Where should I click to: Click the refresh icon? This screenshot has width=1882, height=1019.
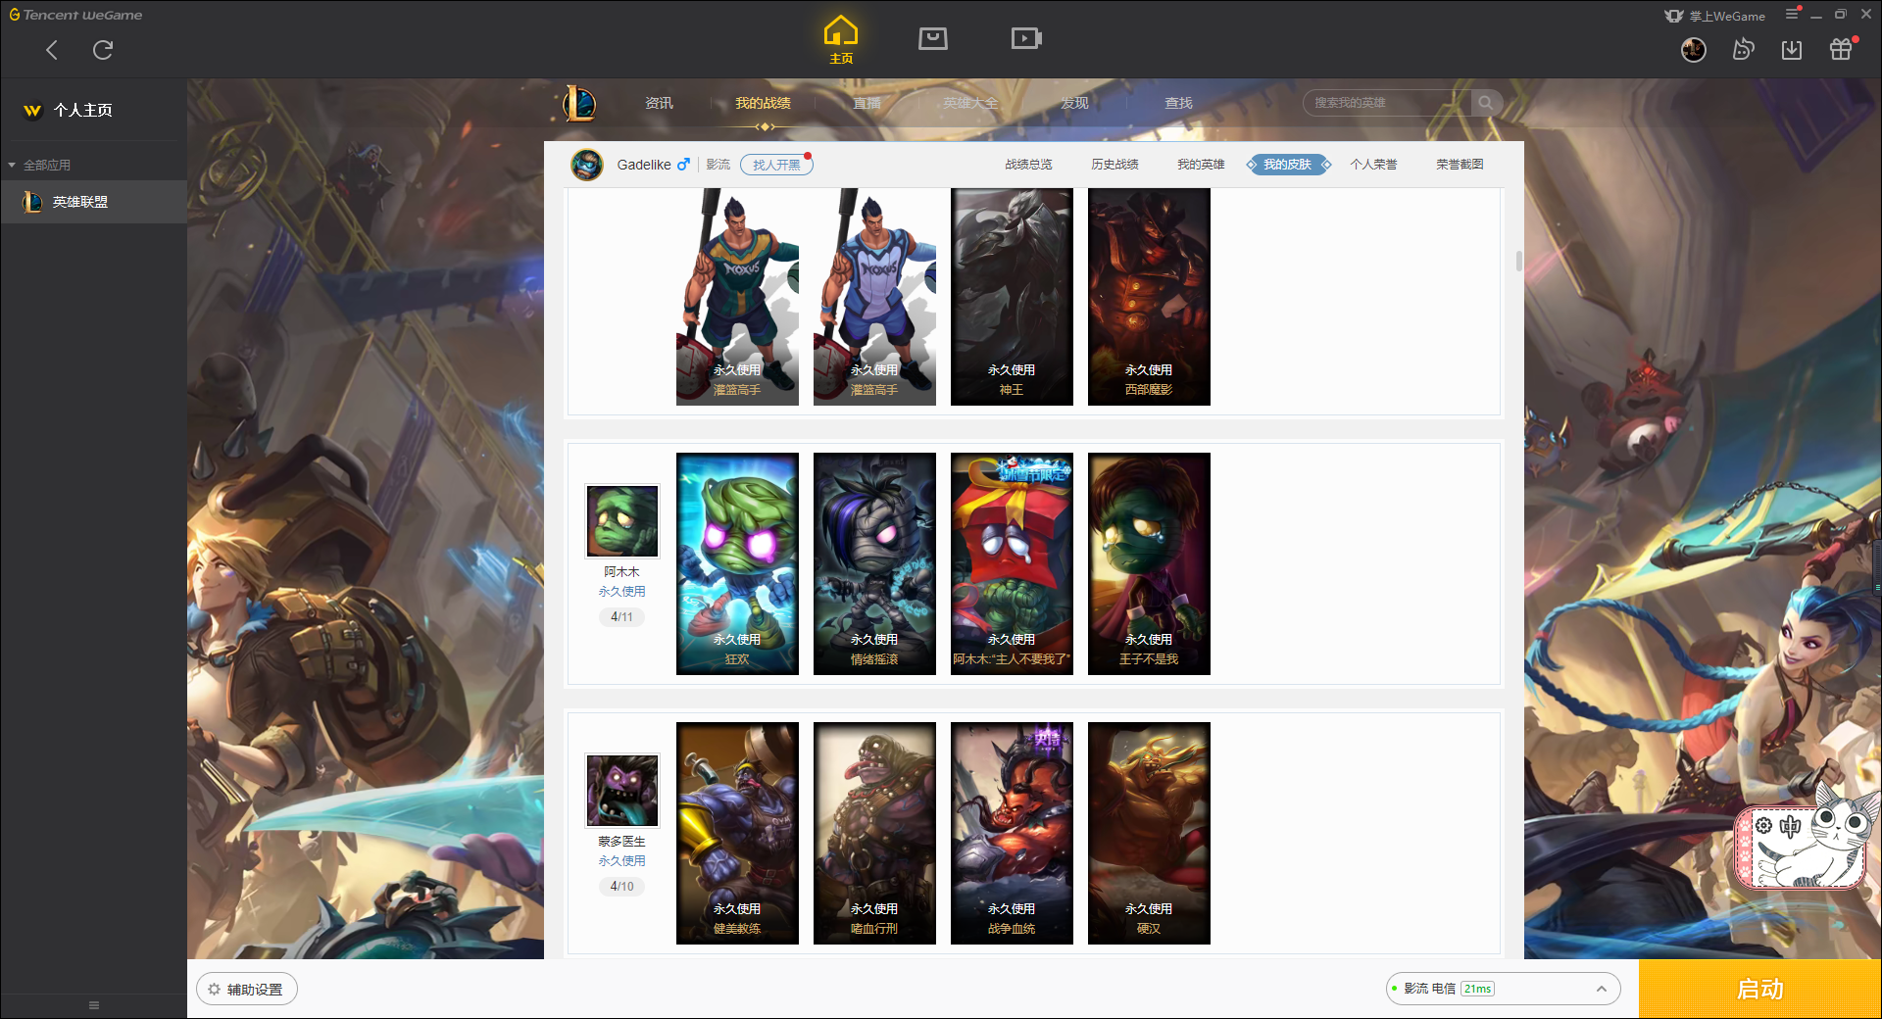(x=103, y=50)
